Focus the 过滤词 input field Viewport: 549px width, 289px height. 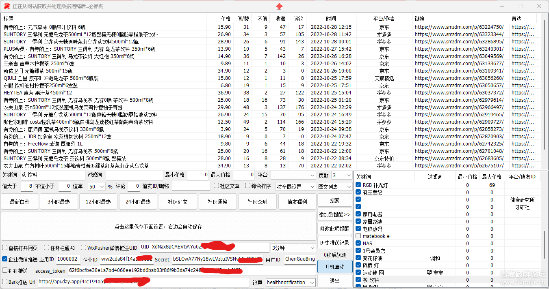click(135, 175)
